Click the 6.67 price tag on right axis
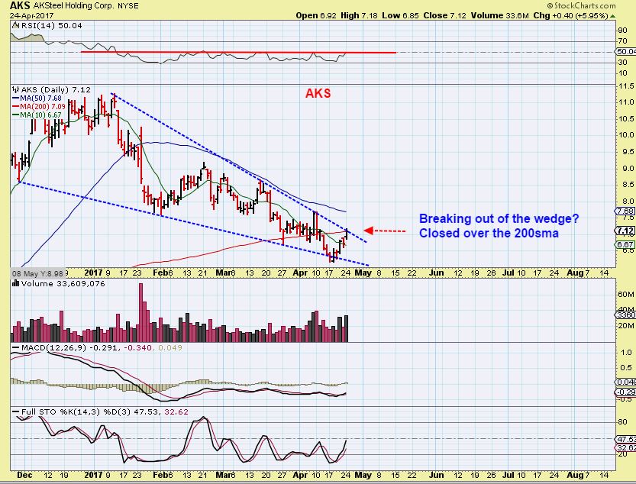 [x=625, y=244]
